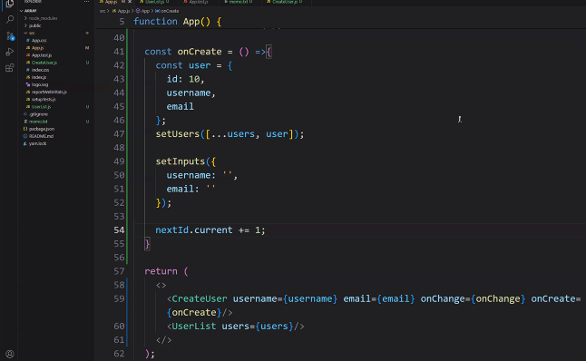586x361 pixels.
Task: Expand the public folder
Action: (x=33, y=25)
